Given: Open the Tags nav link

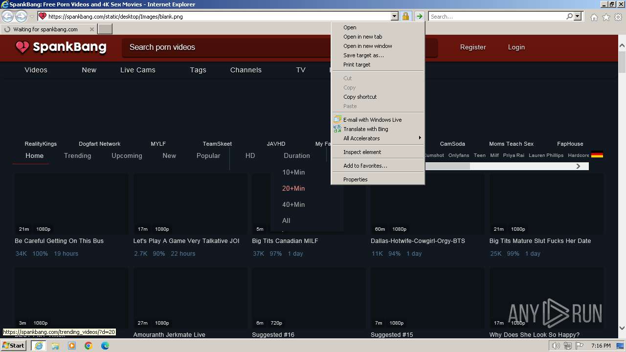Looking at the screenshot, I should coord(198,70).
